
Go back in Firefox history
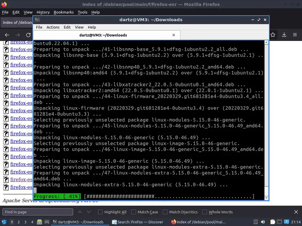[x=7, y=35]
